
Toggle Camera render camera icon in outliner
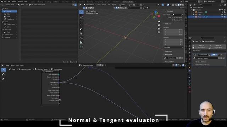pyautogui.click(x=225, y=12)
